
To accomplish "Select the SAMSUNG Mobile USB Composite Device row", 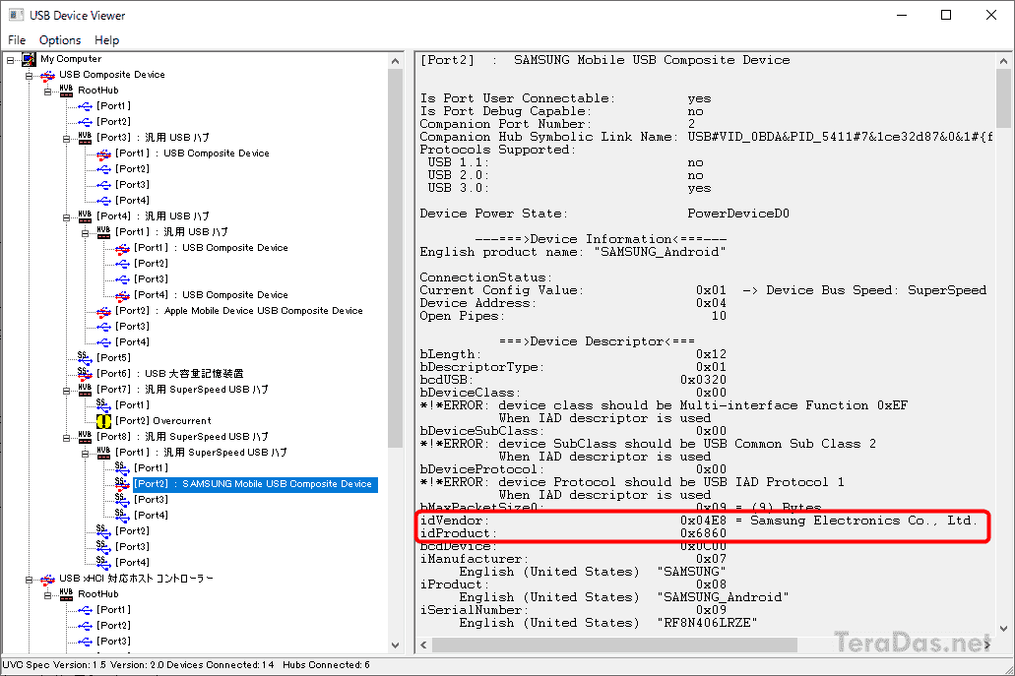I will point(255,484).
